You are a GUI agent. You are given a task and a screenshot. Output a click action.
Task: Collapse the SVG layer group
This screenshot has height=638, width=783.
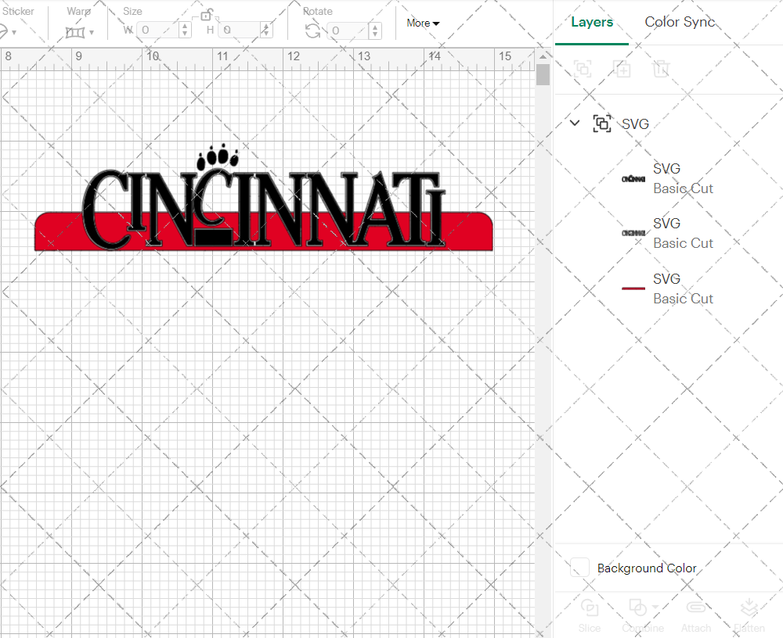point(574,123)
